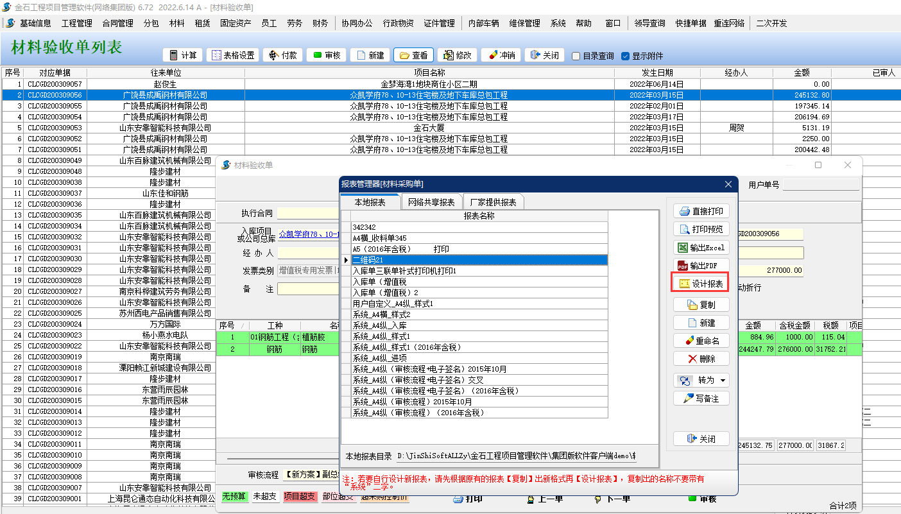Click the 本地报表目录 path field
The image size is (901, 514).
pyautogui.click(x=516, y=456)
